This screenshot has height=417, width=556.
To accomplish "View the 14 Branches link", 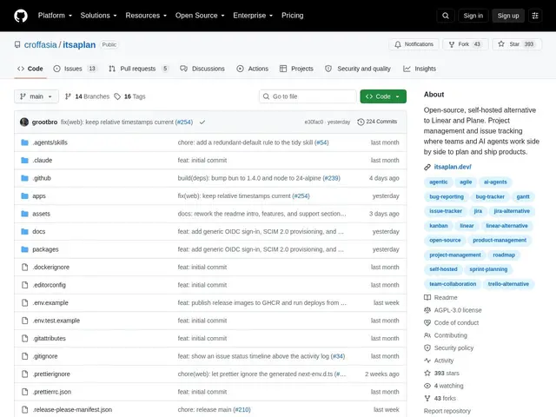I will point(87,96).
